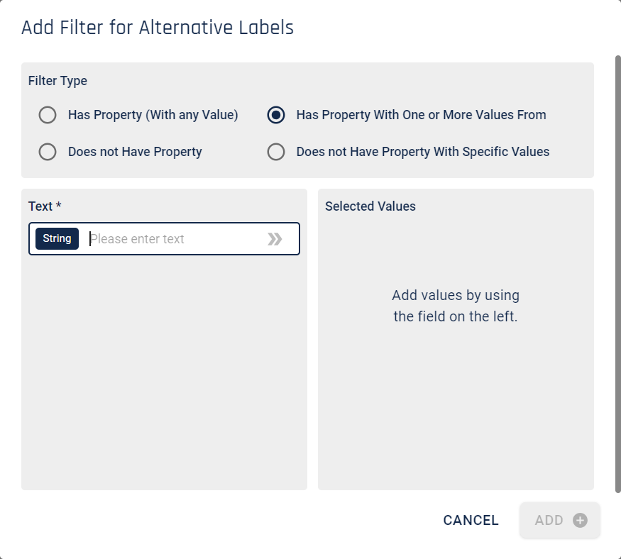
Task: Click the plus circle icon on ADD
Action: pos(580,520)
